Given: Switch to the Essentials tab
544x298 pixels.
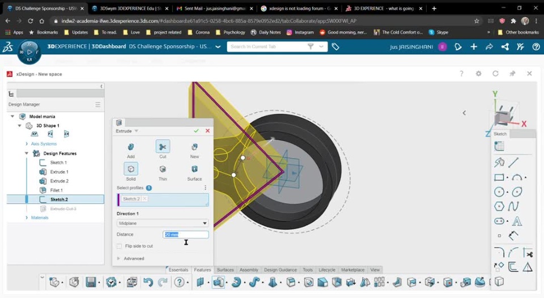Looking at the screenshot, I should click(178, 270).
